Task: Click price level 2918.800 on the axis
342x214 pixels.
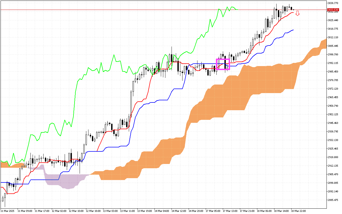Action: tap(333, 157)
